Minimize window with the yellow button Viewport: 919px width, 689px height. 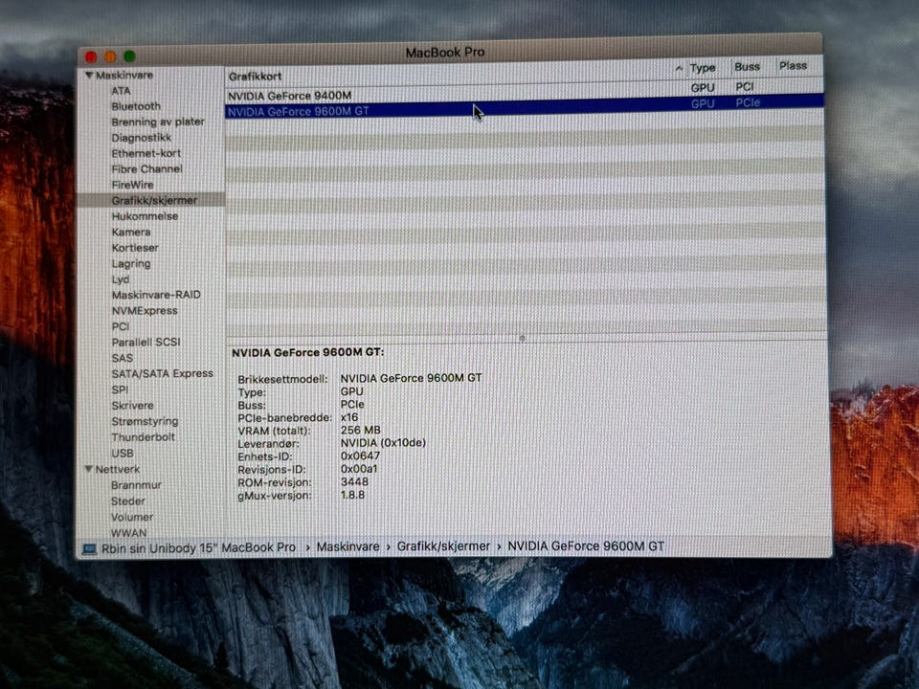[110, 56]
